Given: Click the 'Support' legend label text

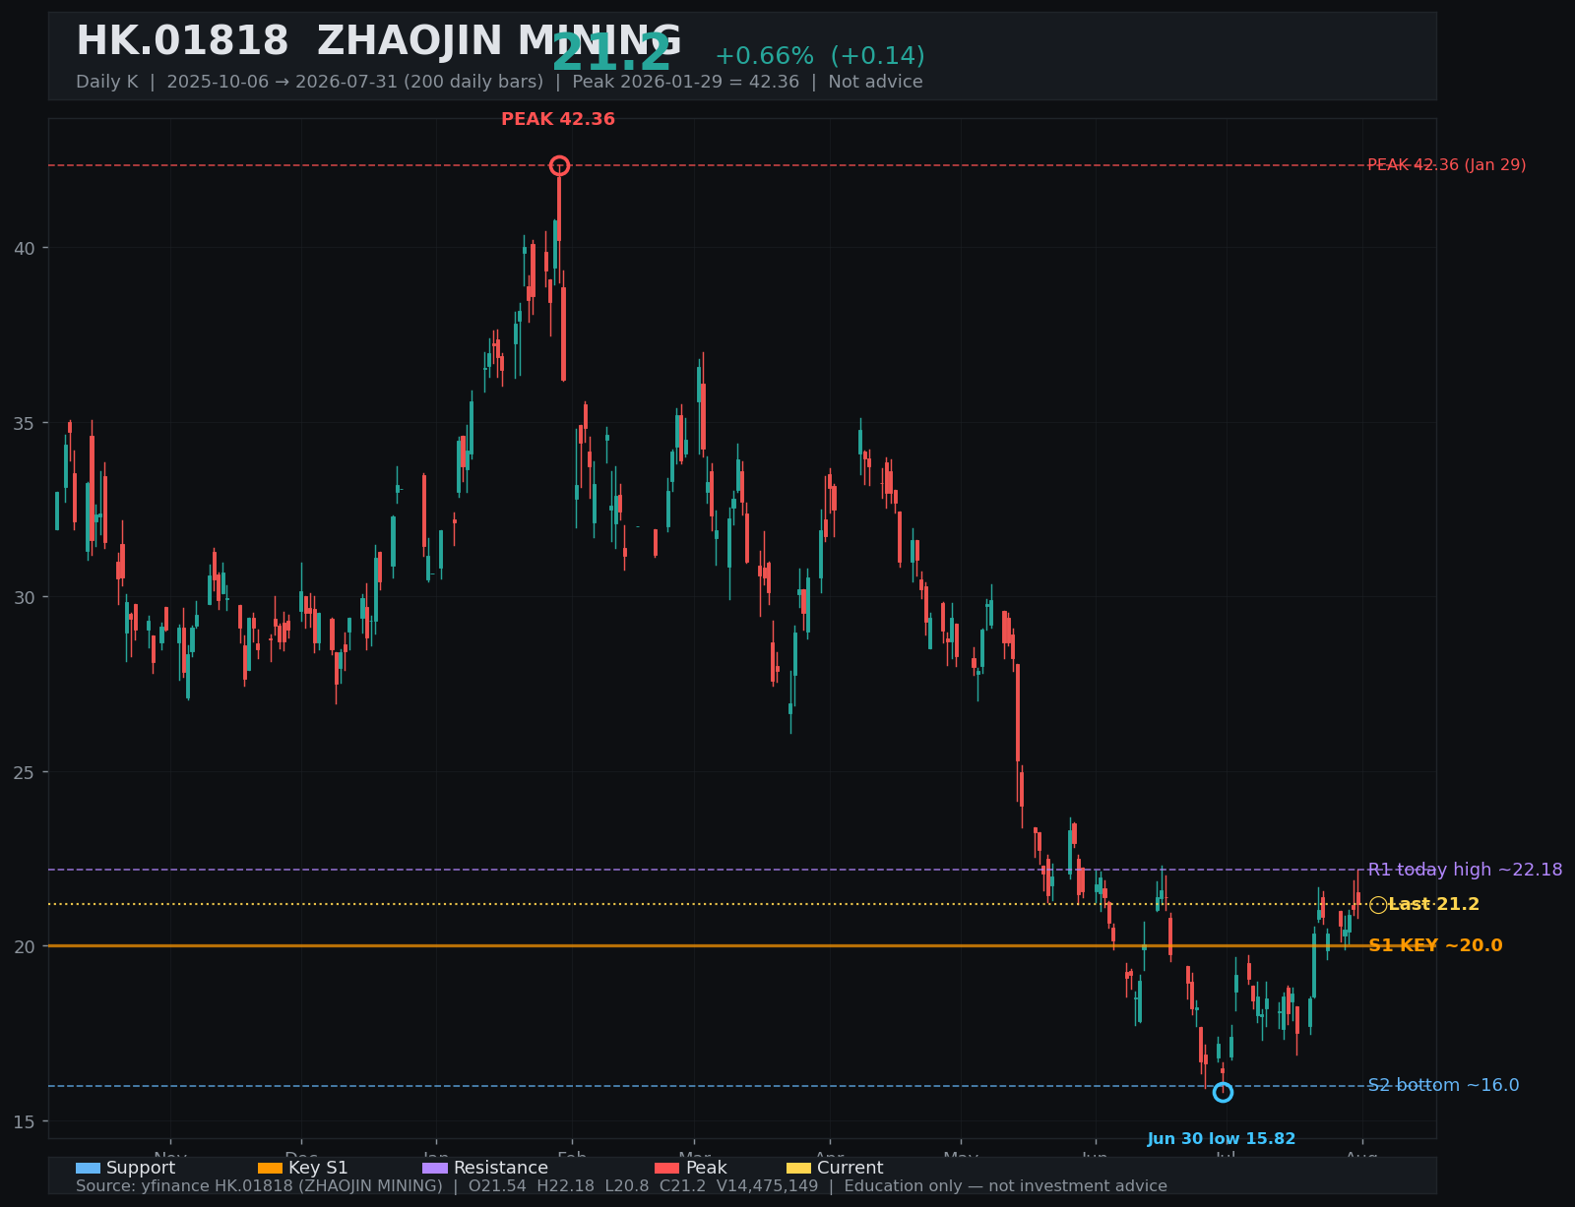Looking at the screenshot, I should [141, 1169].
